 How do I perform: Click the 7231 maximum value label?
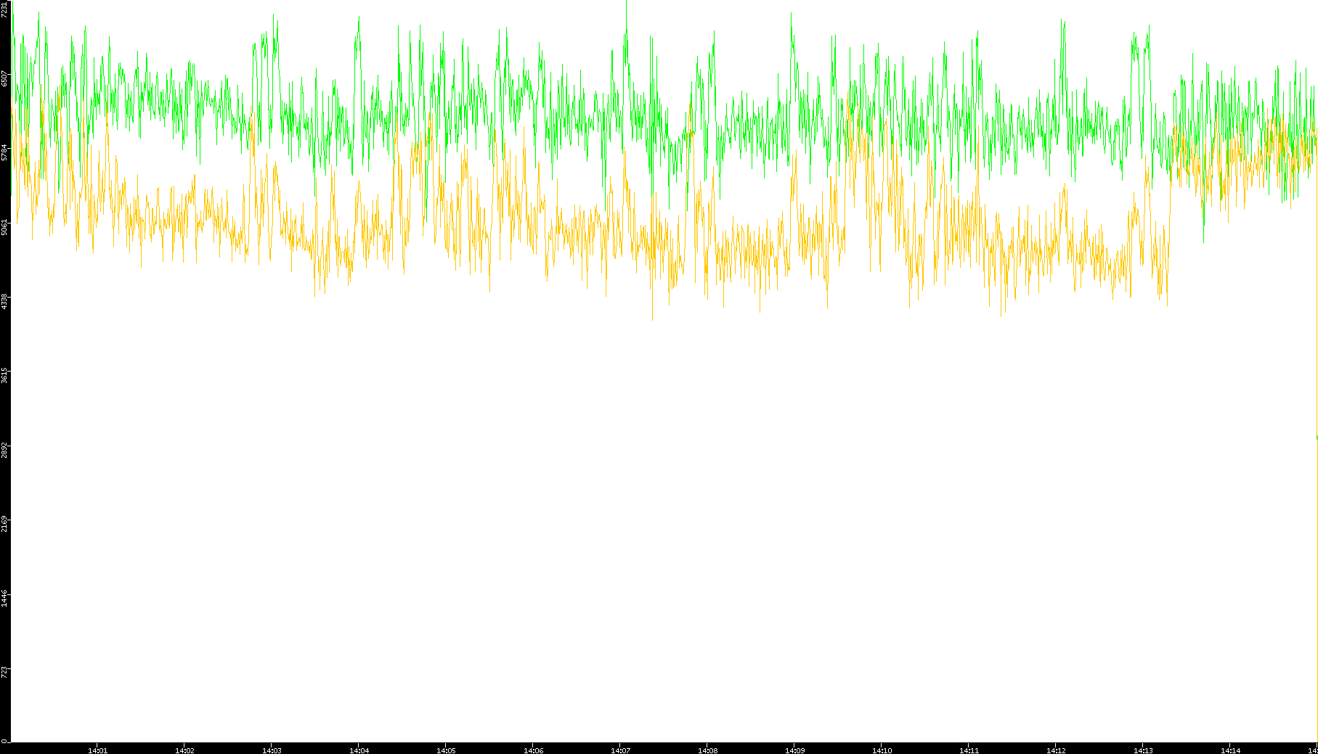(5, 9)
